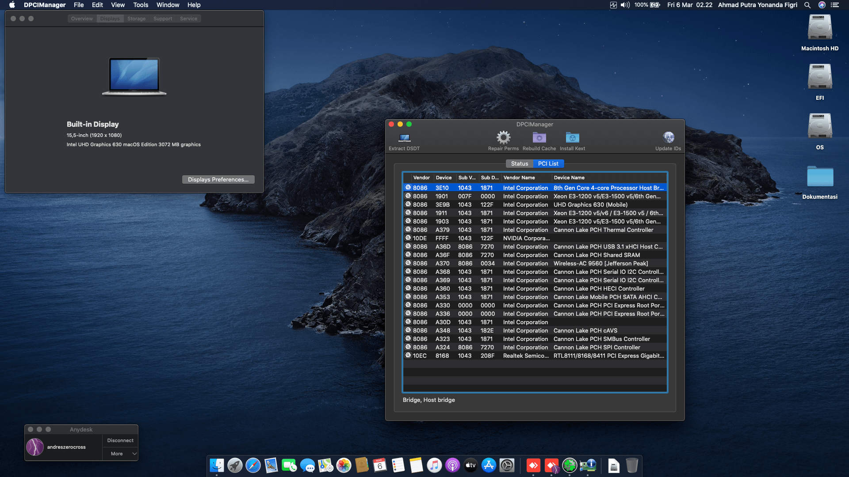Open Spotlight search in menu bar
This screenshot has width=849, height=477.
807,5
